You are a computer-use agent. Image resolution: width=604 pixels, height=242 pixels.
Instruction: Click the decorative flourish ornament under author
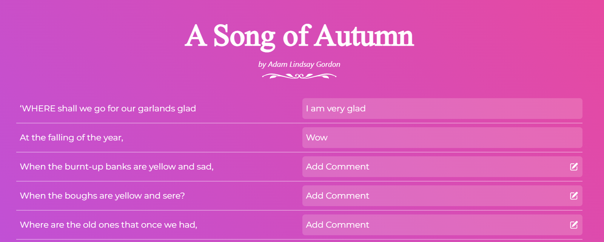tap(299, 76)
